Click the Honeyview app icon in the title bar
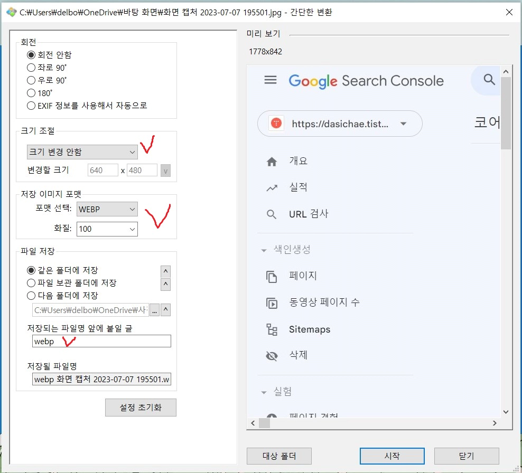522x473 pixels. (11, 12)
